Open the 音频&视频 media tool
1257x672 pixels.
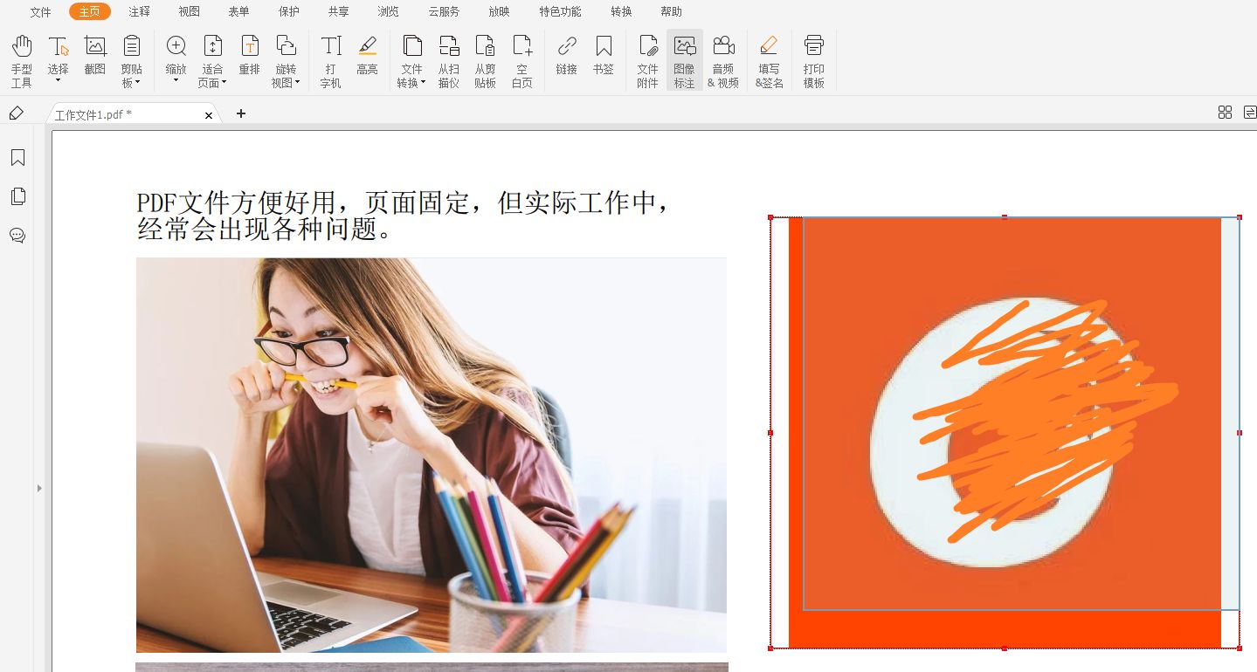coord(723,59)
